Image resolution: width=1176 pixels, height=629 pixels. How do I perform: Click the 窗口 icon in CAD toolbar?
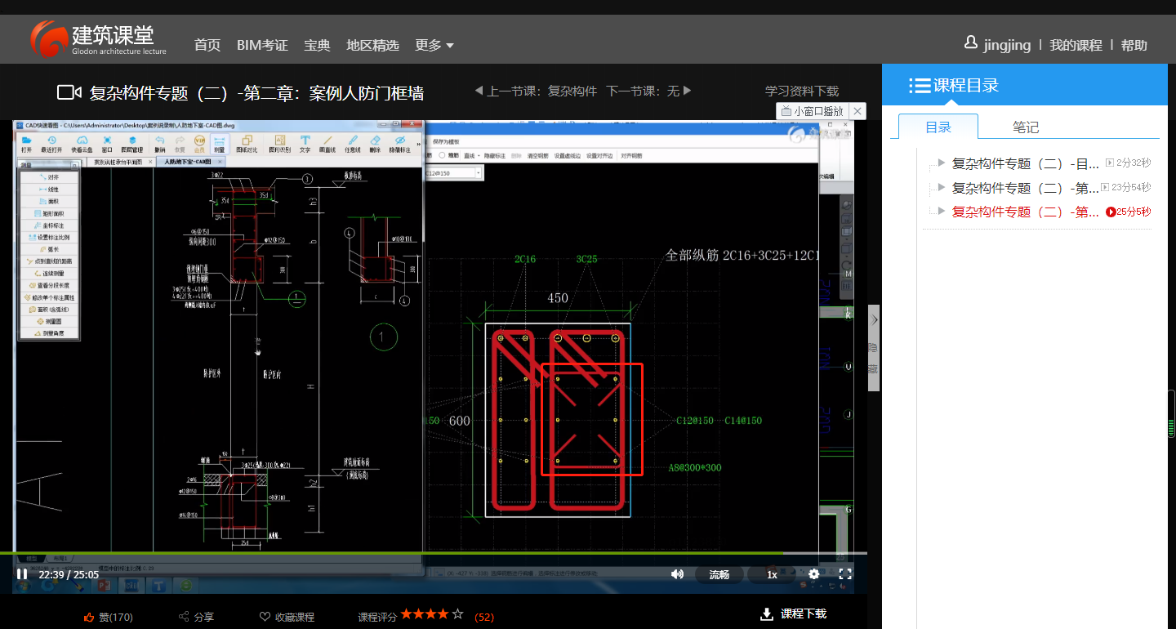pyautogui.click(x=107, y=144)
